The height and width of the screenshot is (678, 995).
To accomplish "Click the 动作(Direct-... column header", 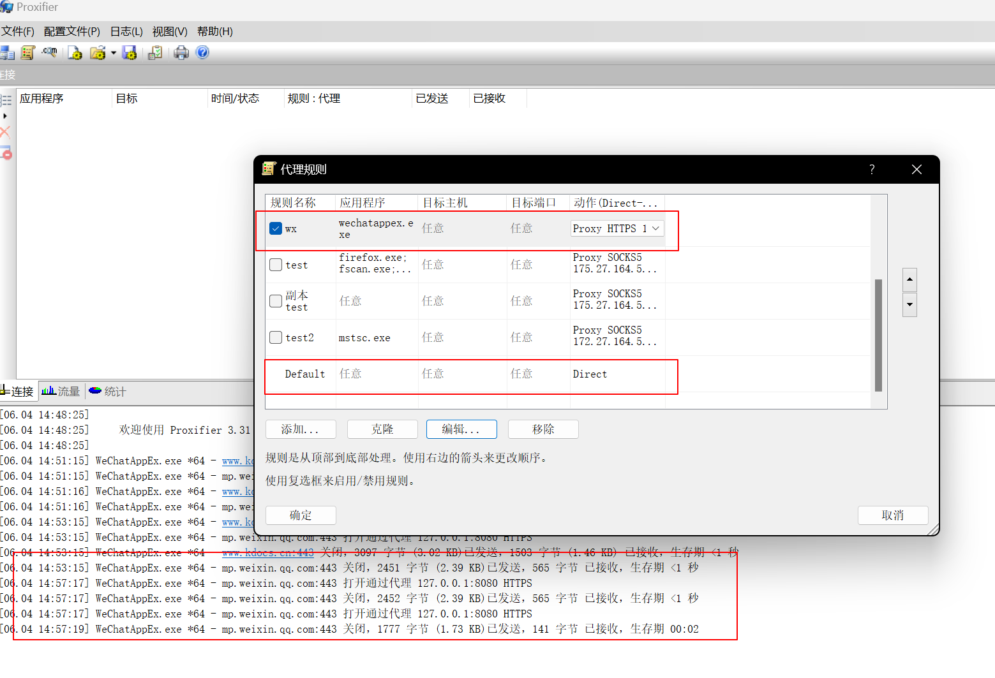I will tap(617, 203).
